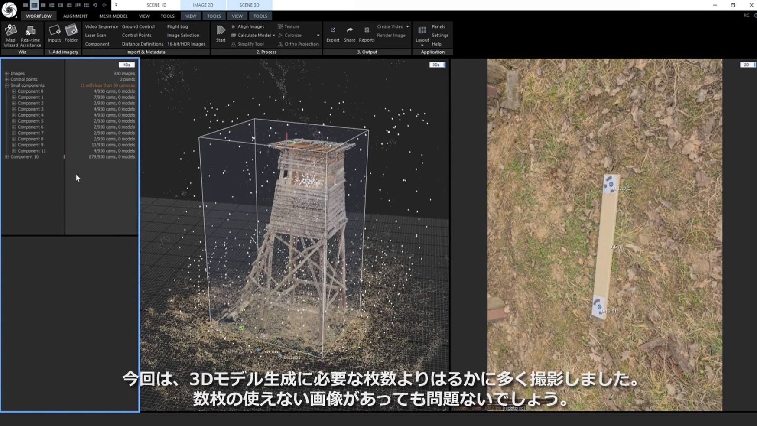Collapse the Small components tree node
This screenshot has width=757, height=426.
(x=7, y=85)
